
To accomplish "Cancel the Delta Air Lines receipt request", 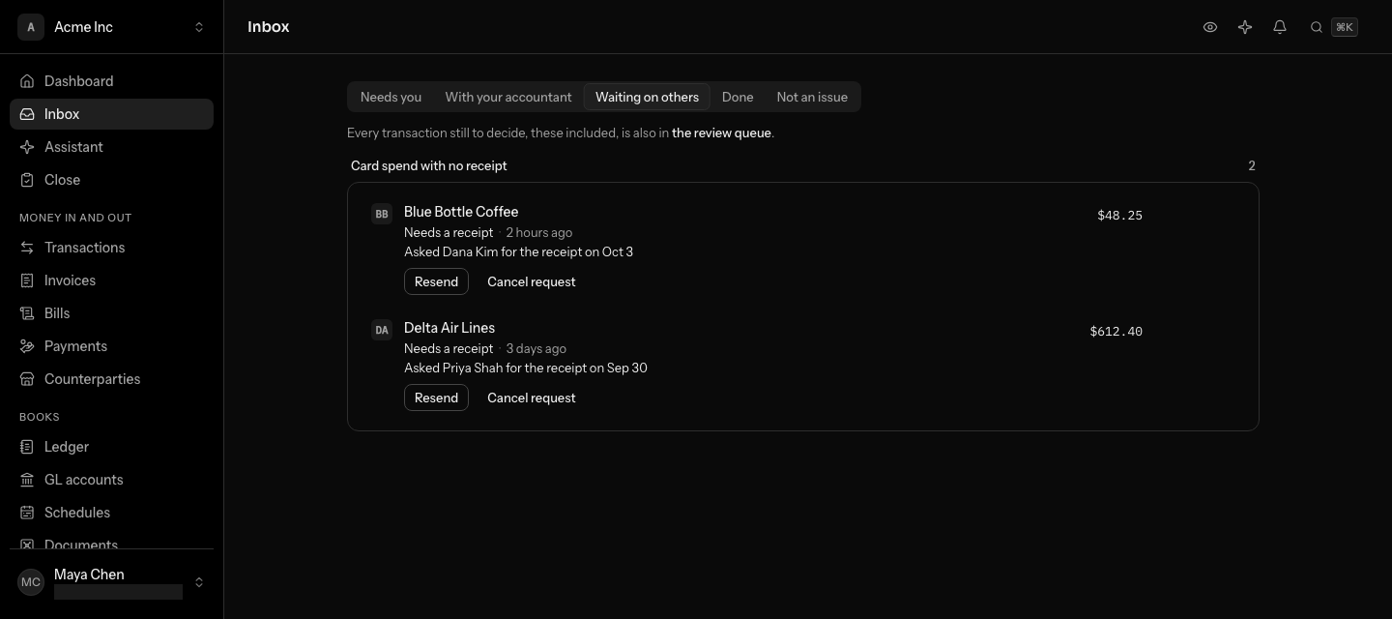I will pyautogui.click(x=532, y=398).
